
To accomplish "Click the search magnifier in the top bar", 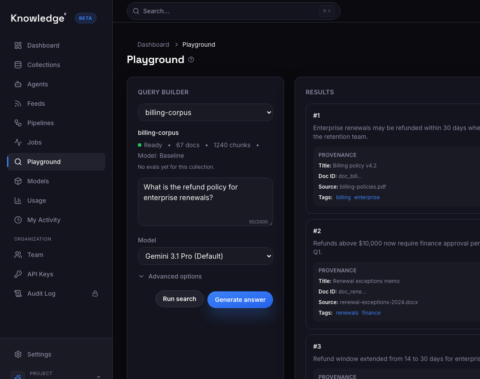I will [x=136, y=11].
